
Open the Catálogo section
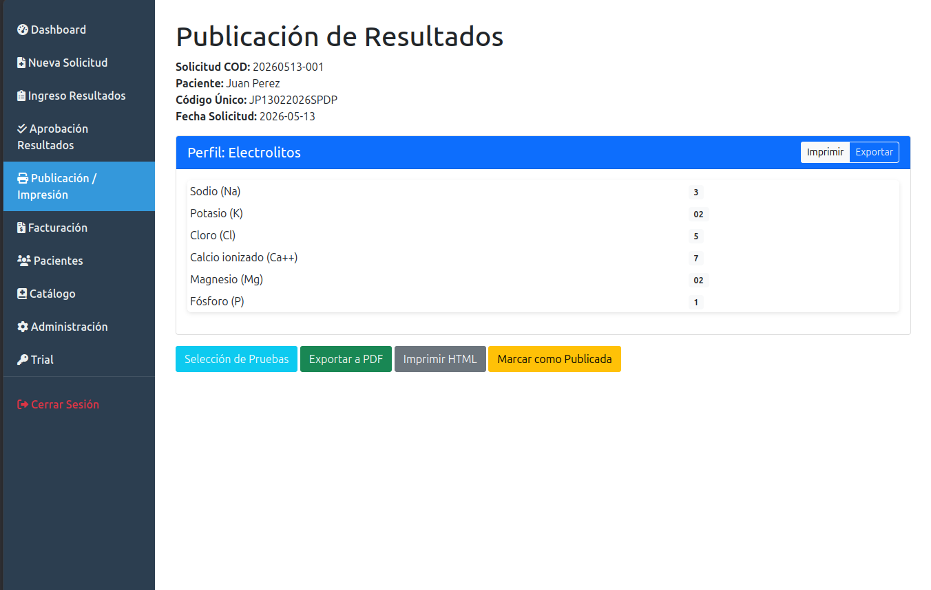click(x=79, y=294)
